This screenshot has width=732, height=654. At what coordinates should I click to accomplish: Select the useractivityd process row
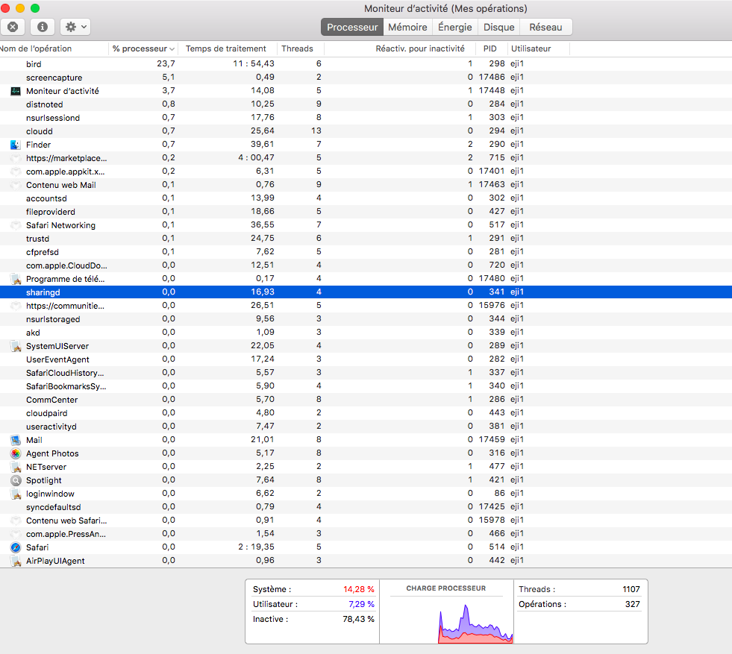click(x=366, y=427)
